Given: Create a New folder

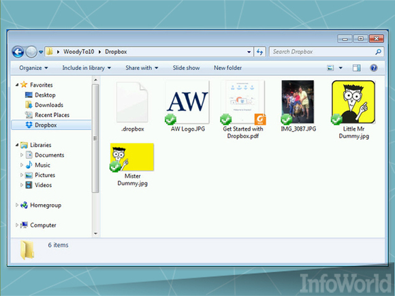Looking at the screenshot, I should pyautogui.click(x=227, y=68).
